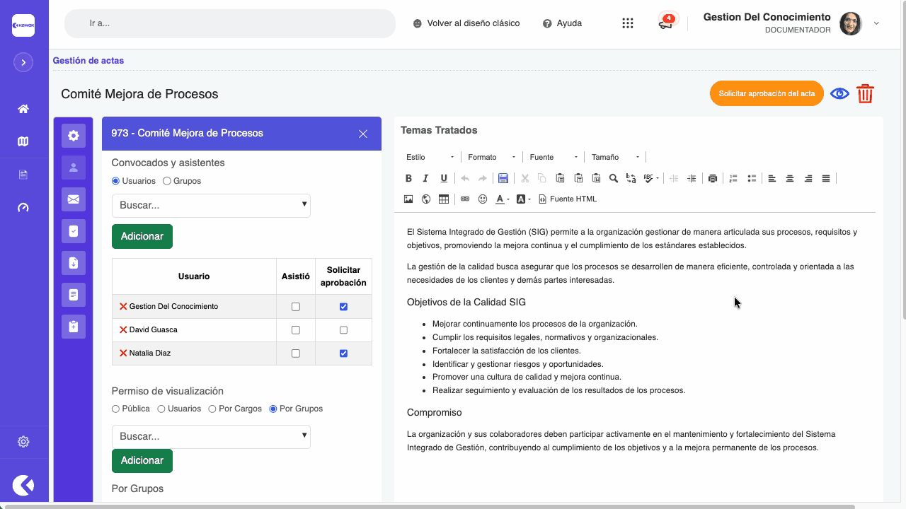This screenshot has width=906, height=509.
Task: Open the apps grid menu
Action: (628, 23)
